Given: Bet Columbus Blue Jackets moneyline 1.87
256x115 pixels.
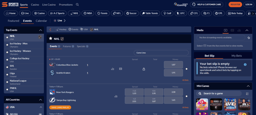Looking at the screenshot, I should (173, 65).
